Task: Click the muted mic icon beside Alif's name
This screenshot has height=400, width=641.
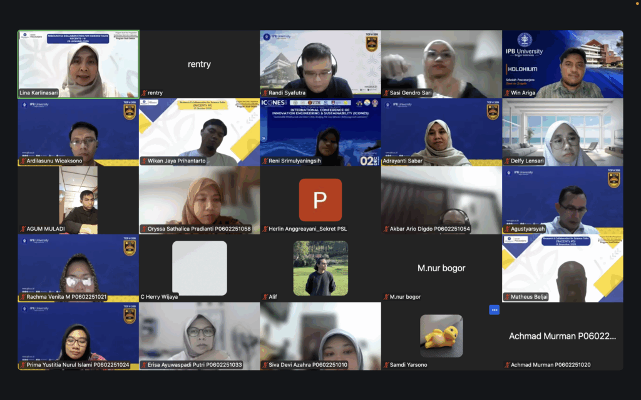Action: pos(265,297)
